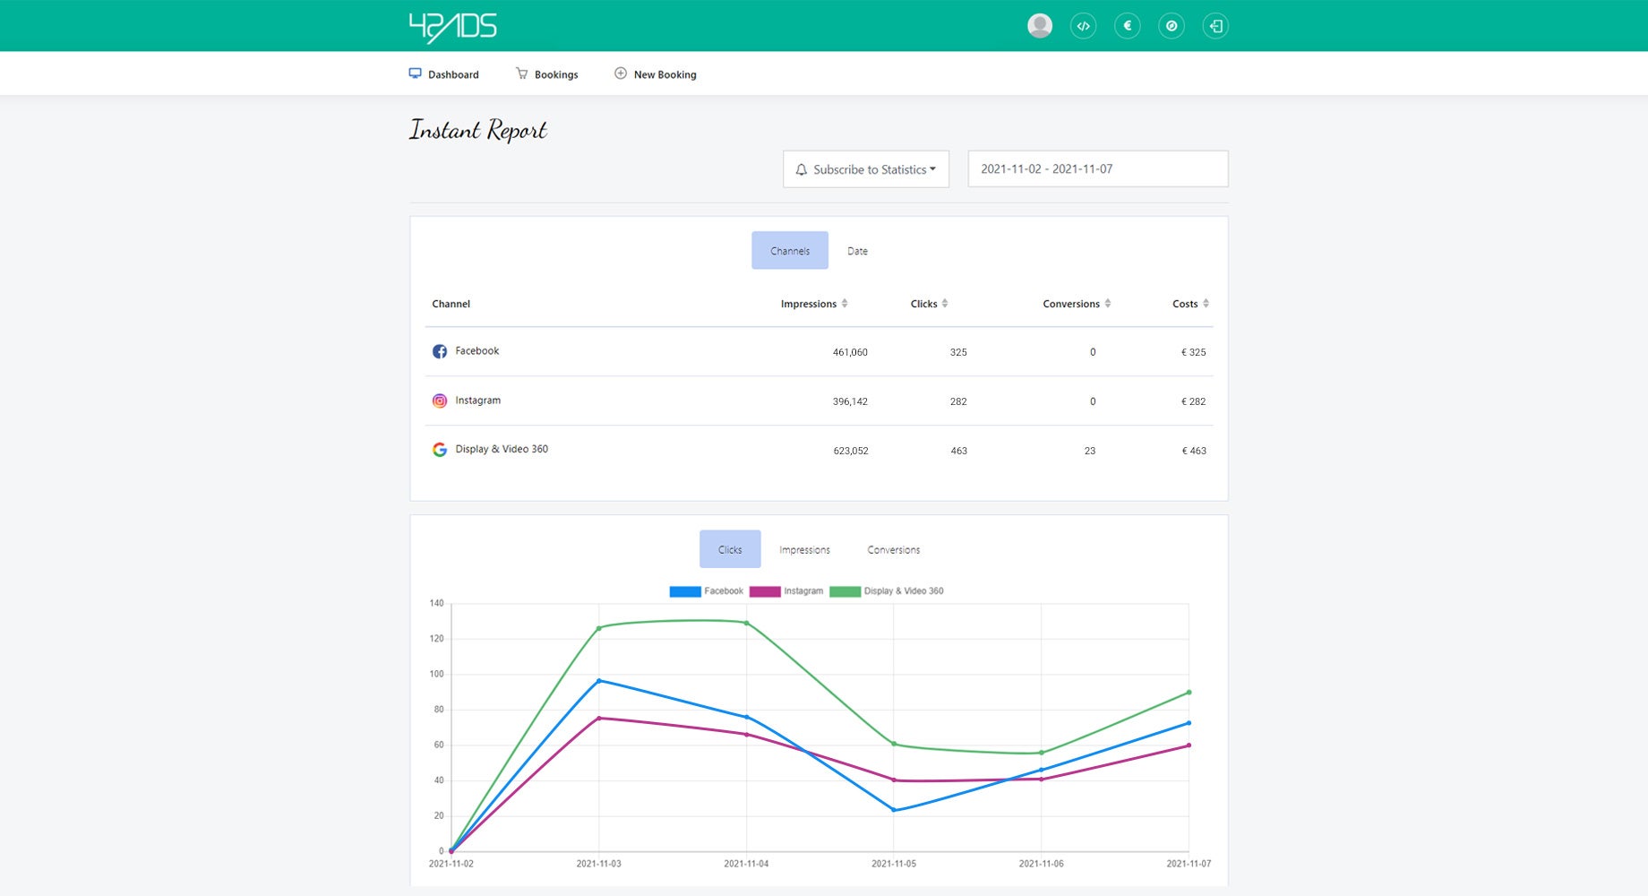Click the Facebook legend label
Screen dimensions: 1648x896
(724, 591)
